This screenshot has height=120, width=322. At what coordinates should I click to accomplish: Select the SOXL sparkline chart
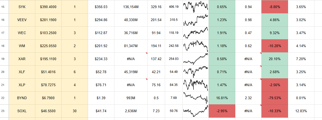tap(196, 111)
